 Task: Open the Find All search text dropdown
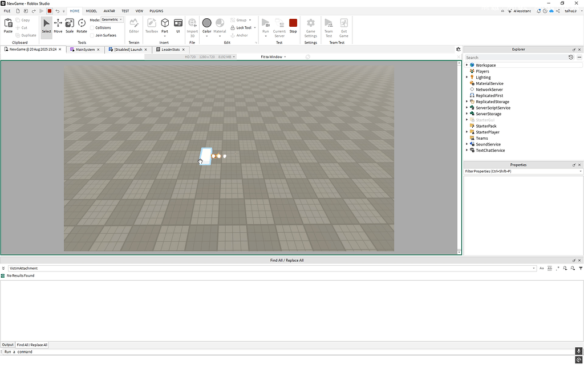(x=534, y=268)
